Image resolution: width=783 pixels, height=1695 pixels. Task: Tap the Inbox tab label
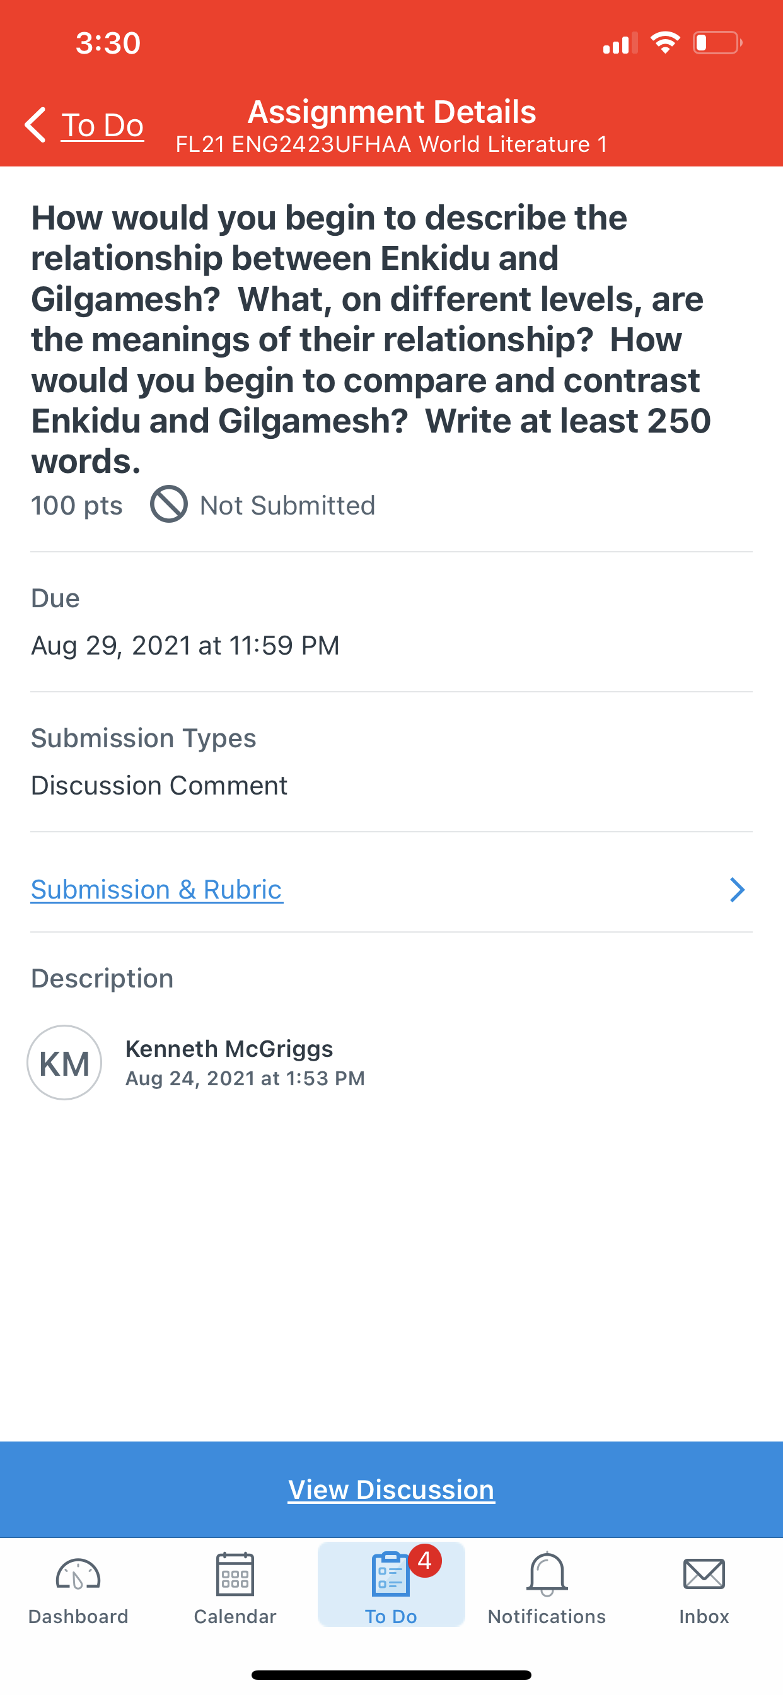point(704,1616)
